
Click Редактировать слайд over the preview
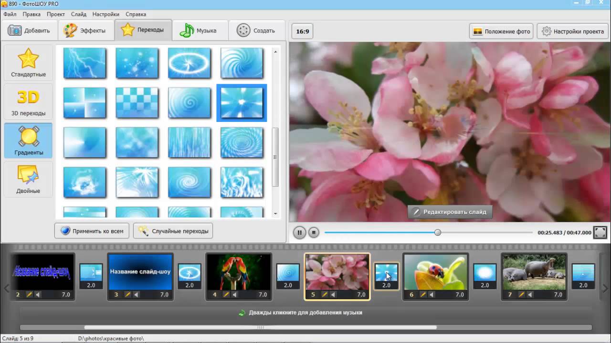tap(450, 212)
